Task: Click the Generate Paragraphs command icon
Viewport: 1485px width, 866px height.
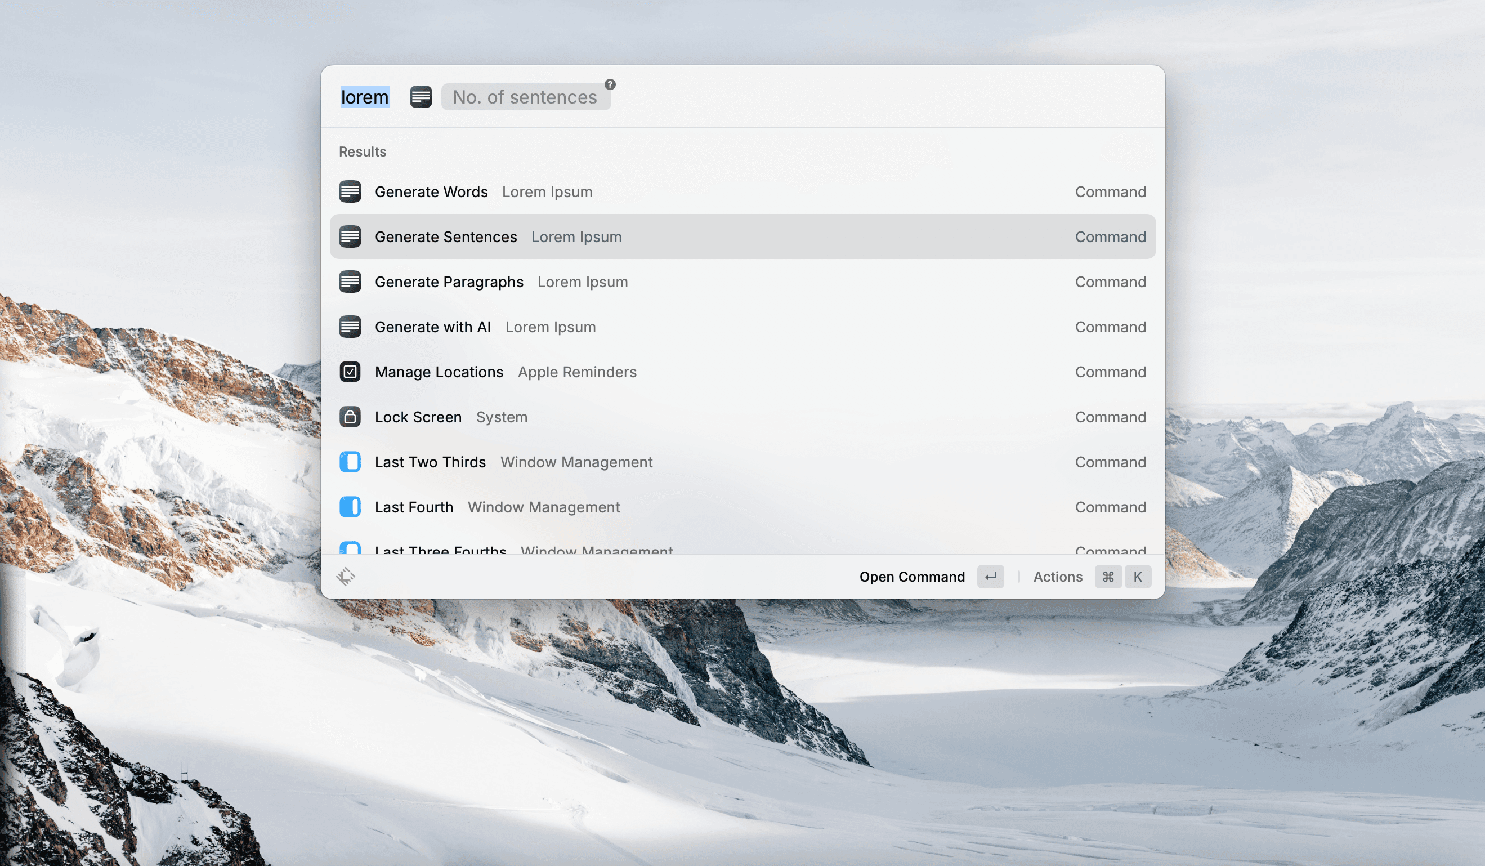Action: 351,282
